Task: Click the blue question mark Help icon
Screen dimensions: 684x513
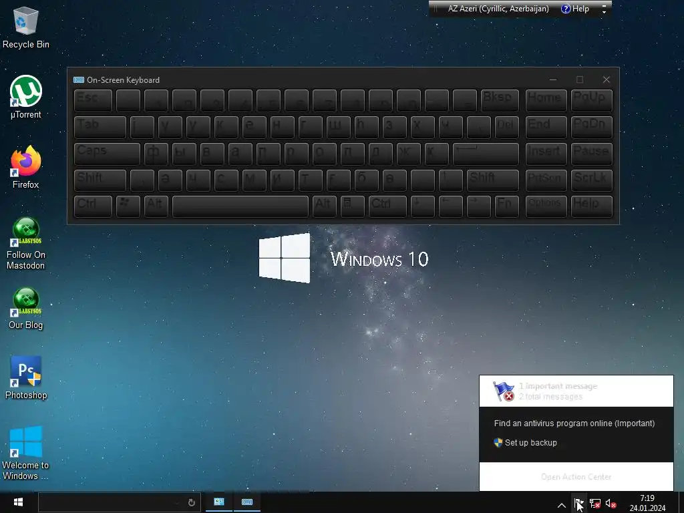Action: [565, 9]
